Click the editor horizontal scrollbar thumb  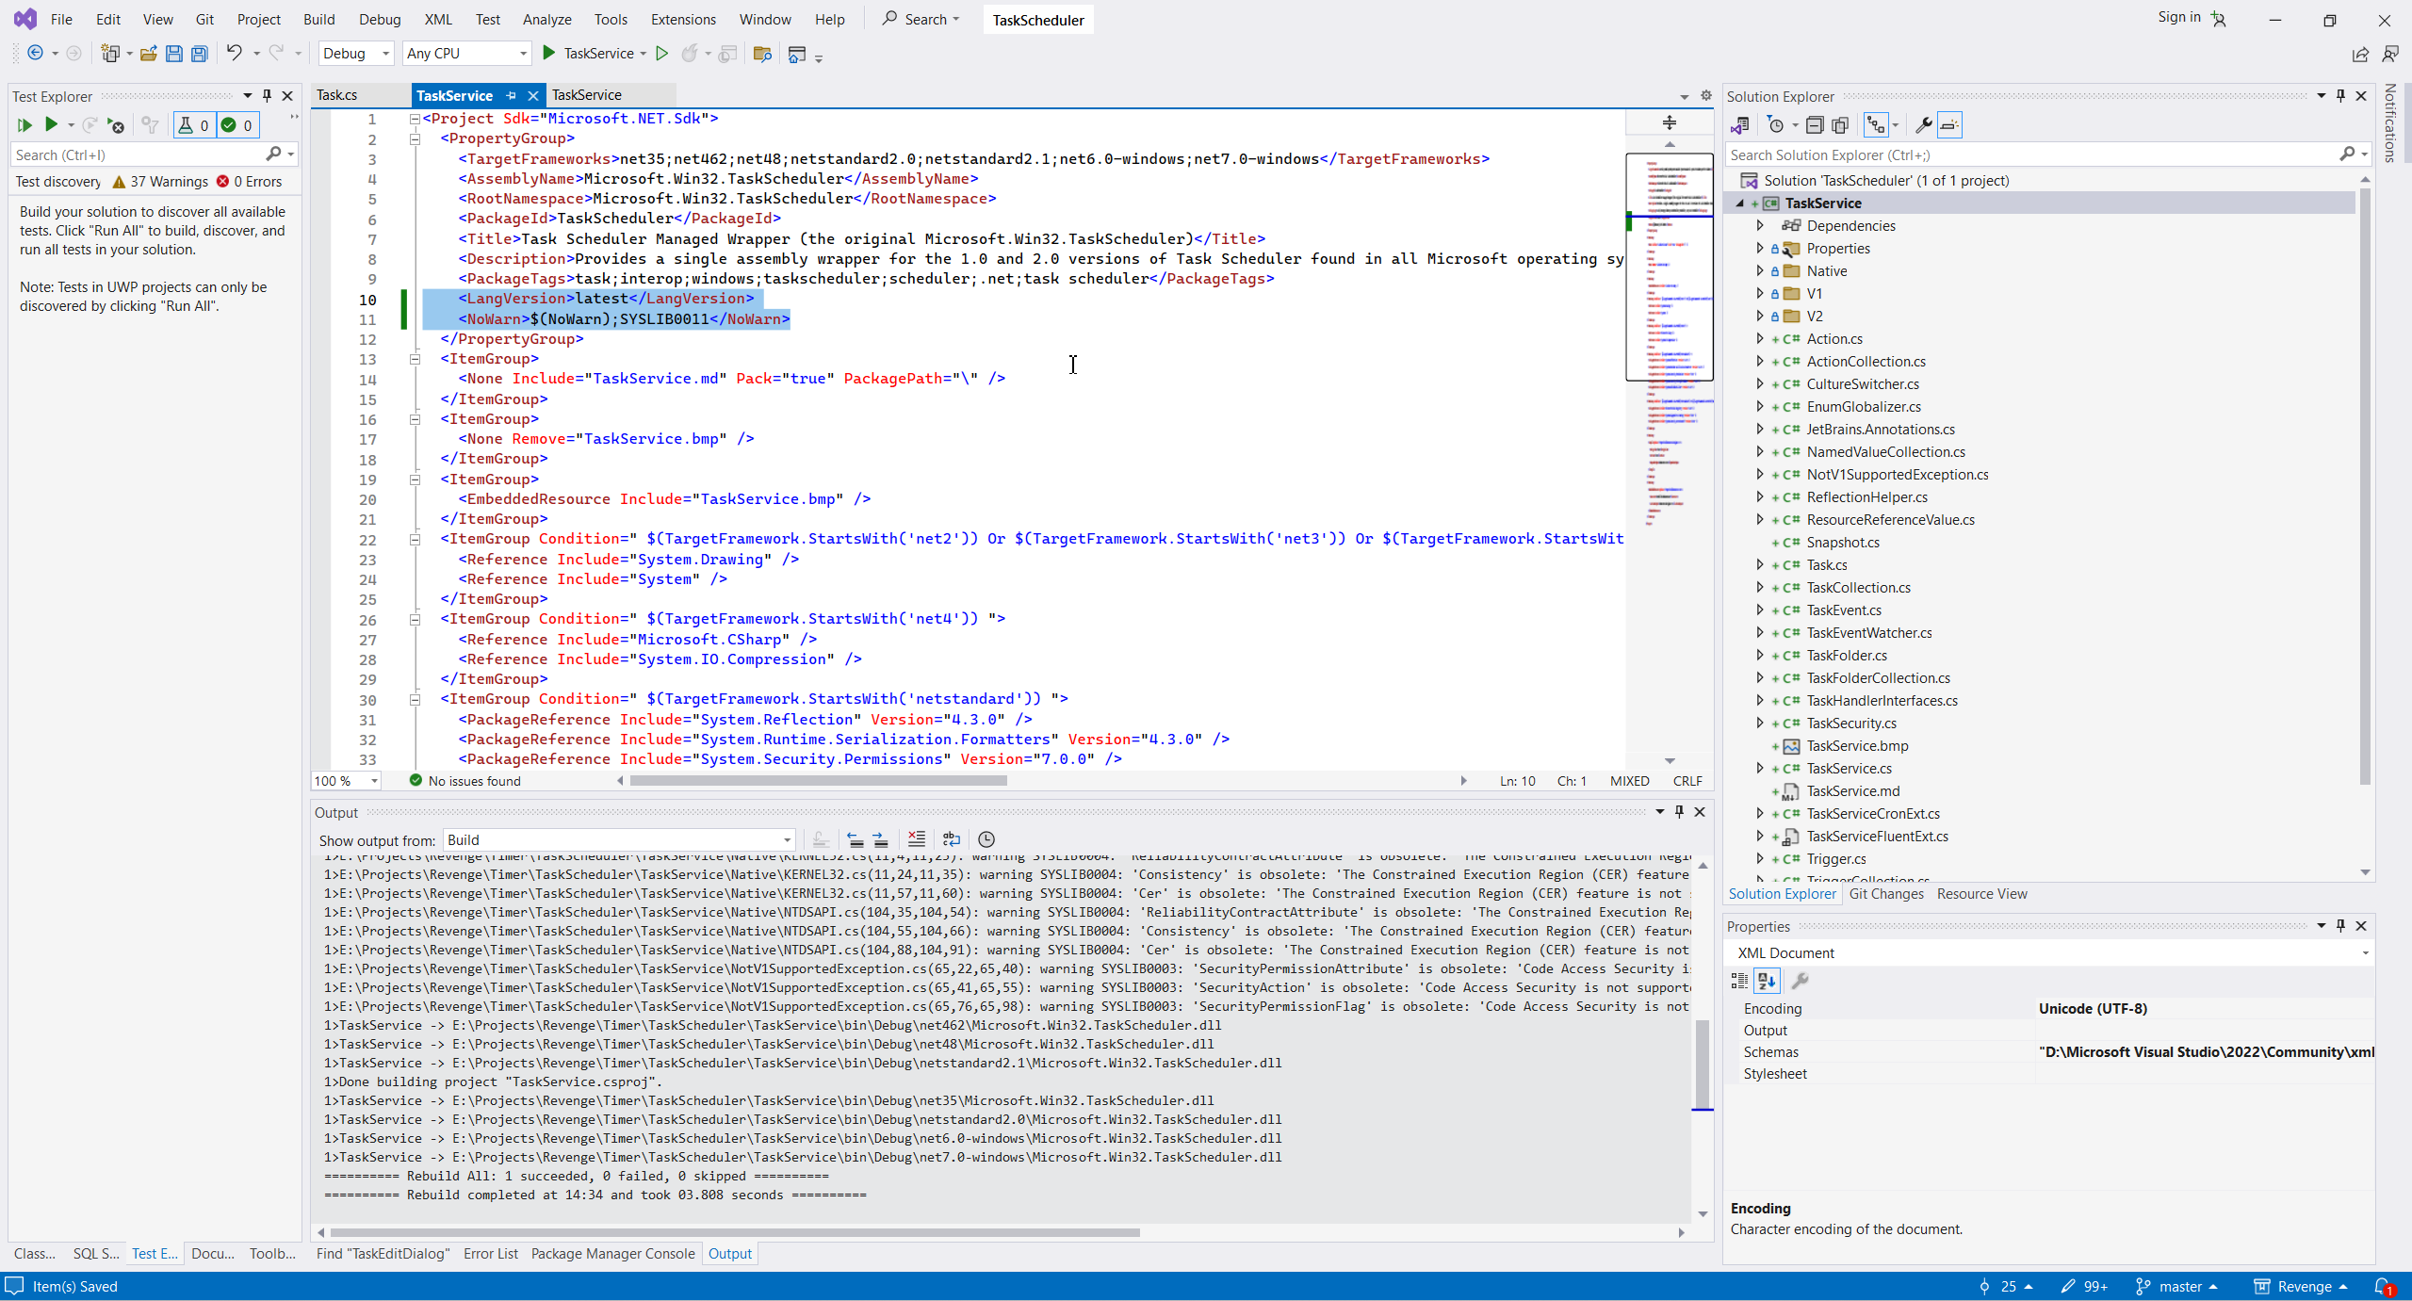tap(818, 781)
